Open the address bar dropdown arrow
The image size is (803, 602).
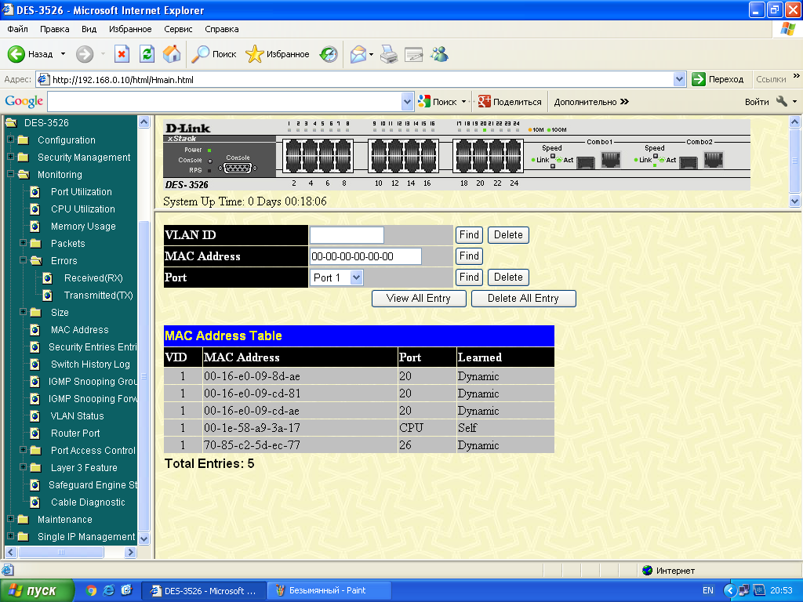pos(679,79)
